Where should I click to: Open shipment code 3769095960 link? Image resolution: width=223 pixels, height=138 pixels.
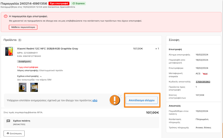[x=203, y=82]
